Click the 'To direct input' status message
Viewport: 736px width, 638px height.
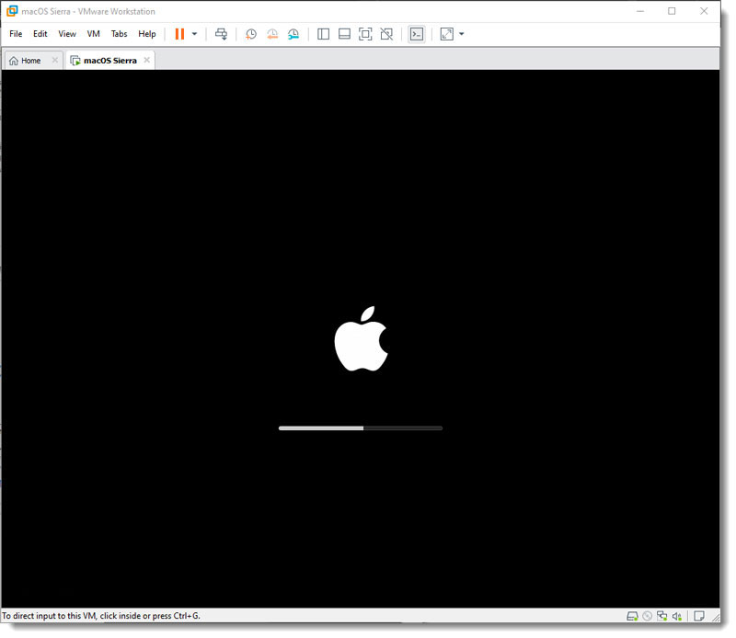point(101,616)
